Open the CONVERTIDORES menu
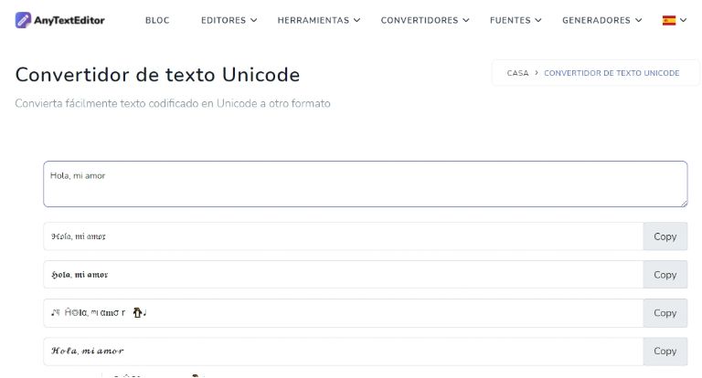The width and height of the screenshot is (702, 378). click(x=425, y=20)
